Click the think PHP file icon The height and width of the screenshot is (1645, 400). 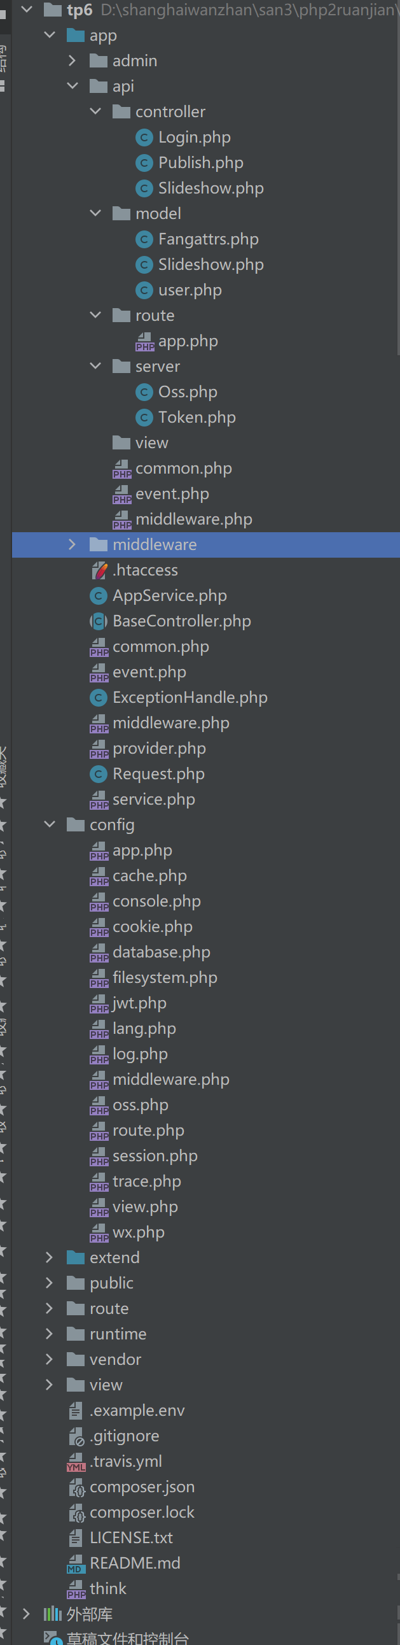[76, 1589]
